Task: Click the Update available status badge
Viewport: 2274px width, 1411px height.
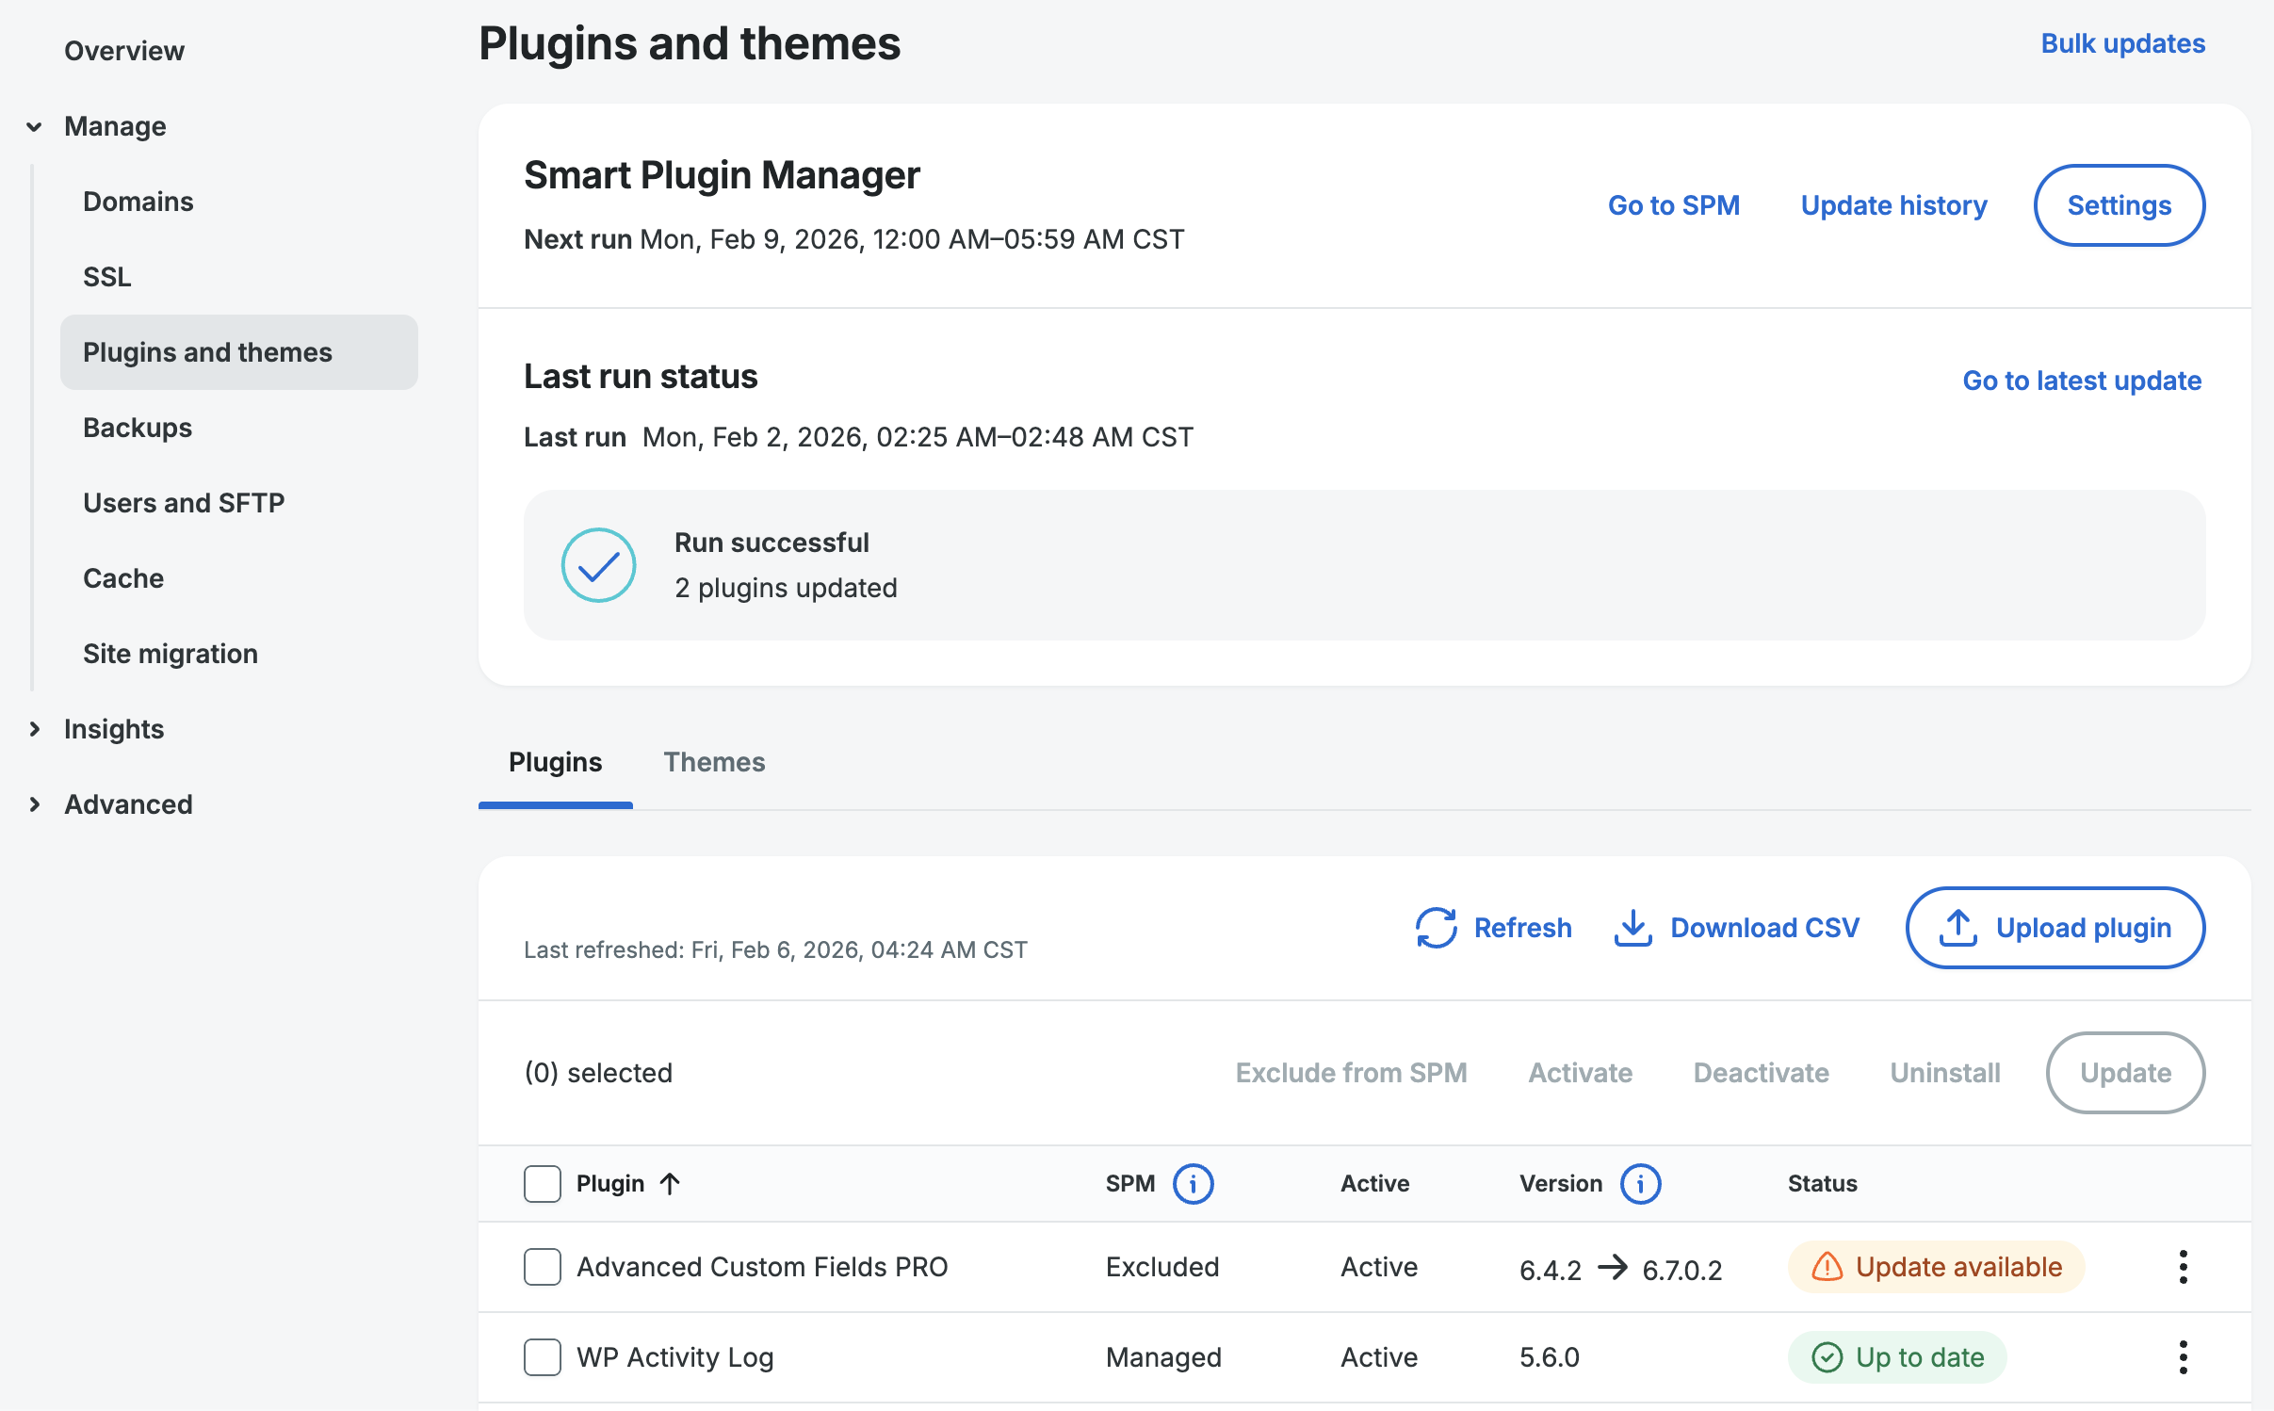Action: click(x=1936, y=1267)
